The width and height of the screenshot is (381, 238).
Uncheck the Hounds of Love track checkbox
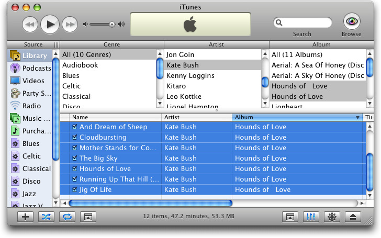[x=75, y=168]
